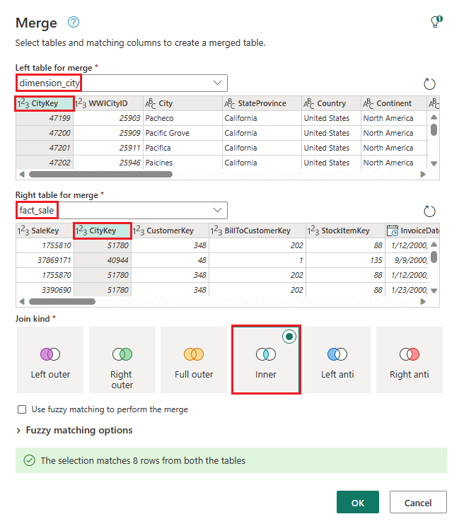Viewport: 464px width, 531px height.
Task: Click invoice date 9/9/2000 cell
Action: (407, 260)
